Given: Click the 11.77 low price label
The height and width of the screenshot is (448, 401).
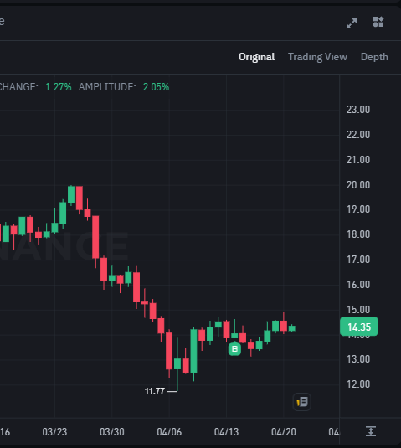Looking at the screenshot, I should [155, 391].
